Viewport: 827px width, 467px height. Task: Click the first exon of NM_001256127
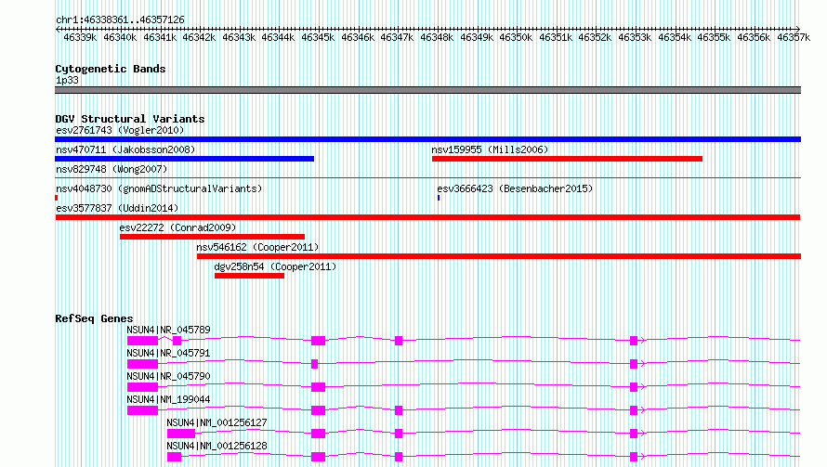coord(181,434)
